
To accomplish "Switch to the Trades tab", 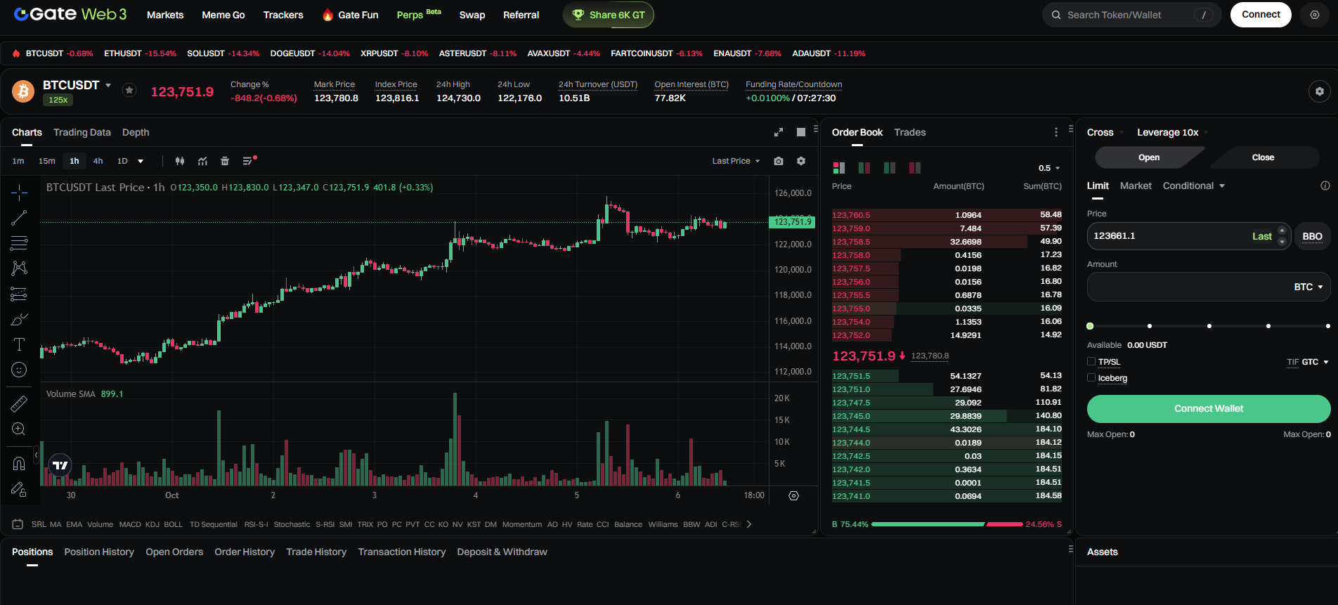I will click(x=909, y=132).
